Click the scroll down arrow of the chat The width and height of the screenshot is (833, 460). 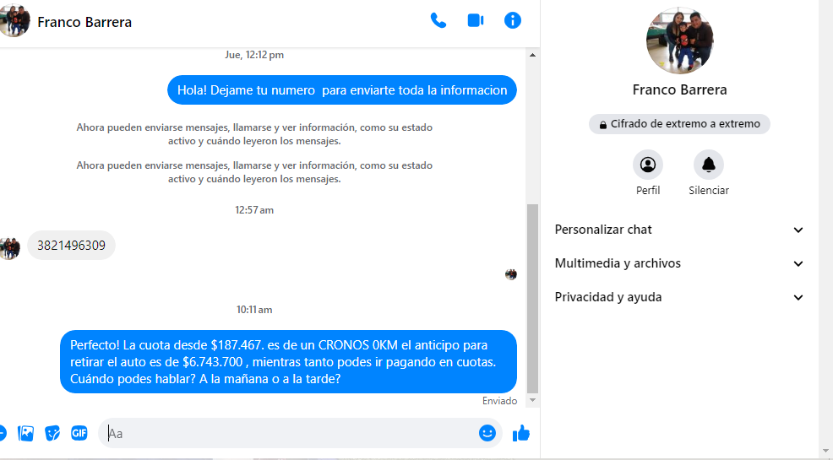pos(532,401)
